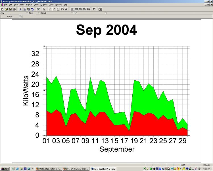Screen dimensions: 213x171
Task: Click the New document icon
Action: pos(2,9)
